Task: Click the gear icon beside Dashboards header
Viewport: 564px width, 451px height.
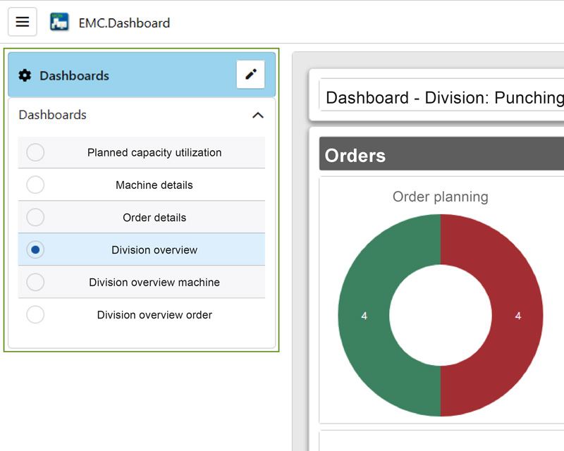Action: [x=26, y=76]
